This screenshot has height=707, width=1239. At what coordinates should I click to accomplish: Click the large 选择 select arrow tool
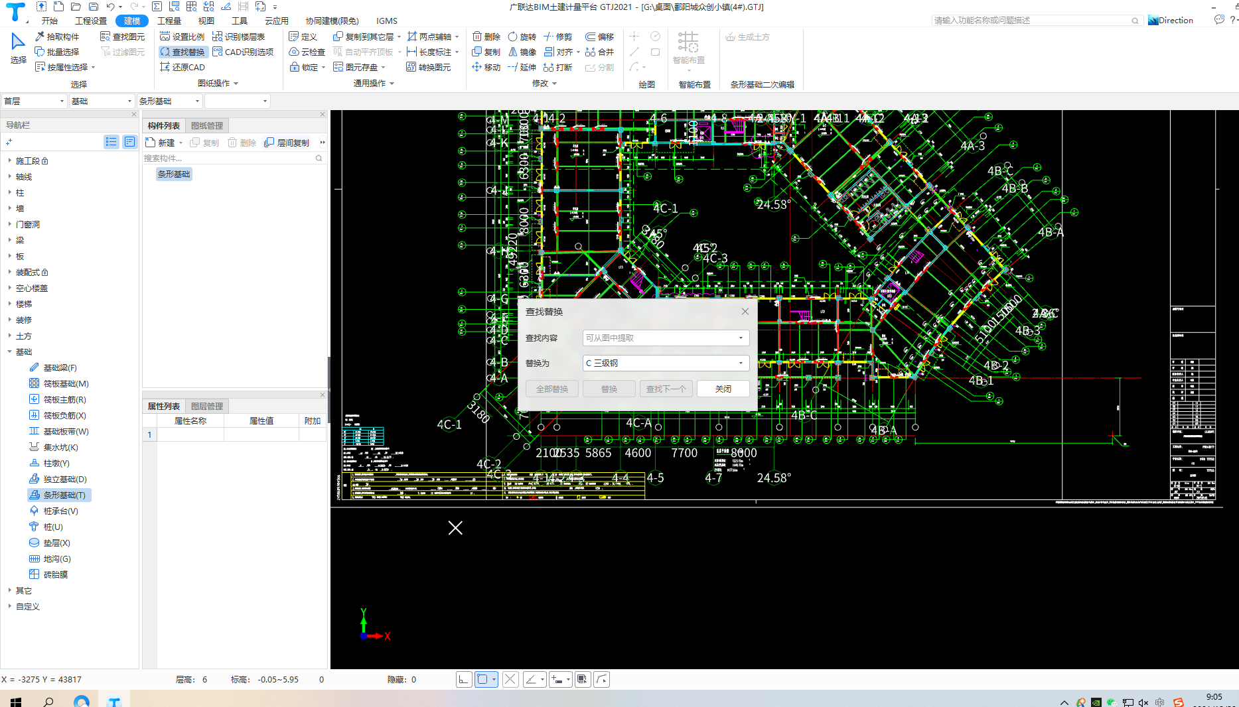tap(18, 48)
